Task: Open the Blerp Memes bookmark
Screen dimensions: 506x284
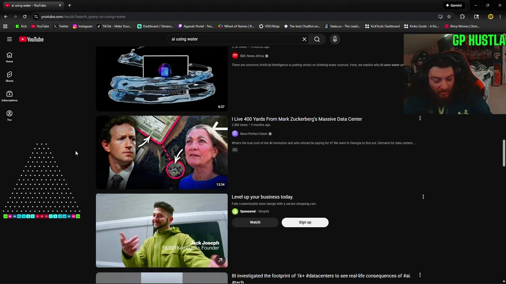Action: (462, 26)
